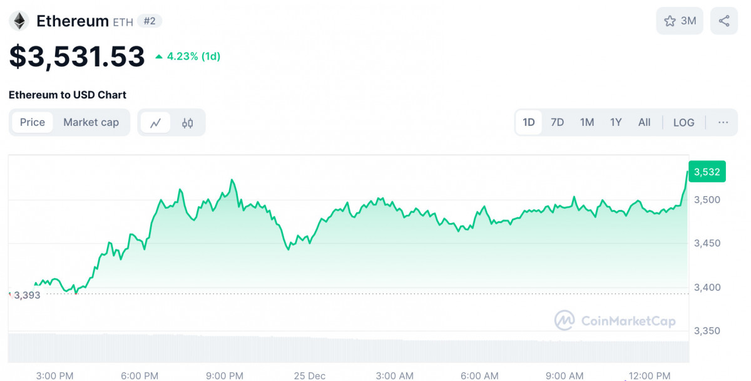The height and width of the screenshot is (381, 751).
Task: Switch chart to Market cap mode
Action: point(91,122)
